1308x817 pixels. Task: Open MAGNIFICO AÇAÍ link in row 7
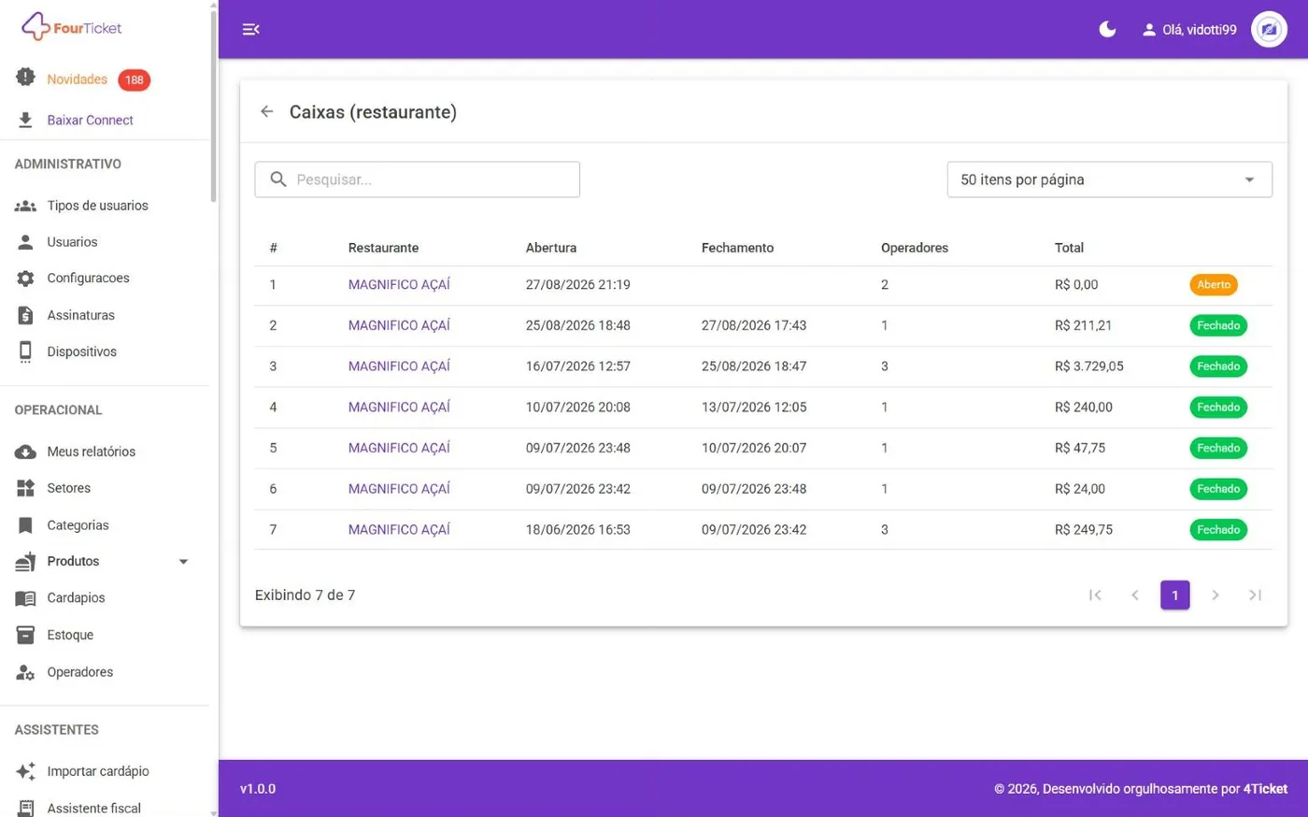399,529
